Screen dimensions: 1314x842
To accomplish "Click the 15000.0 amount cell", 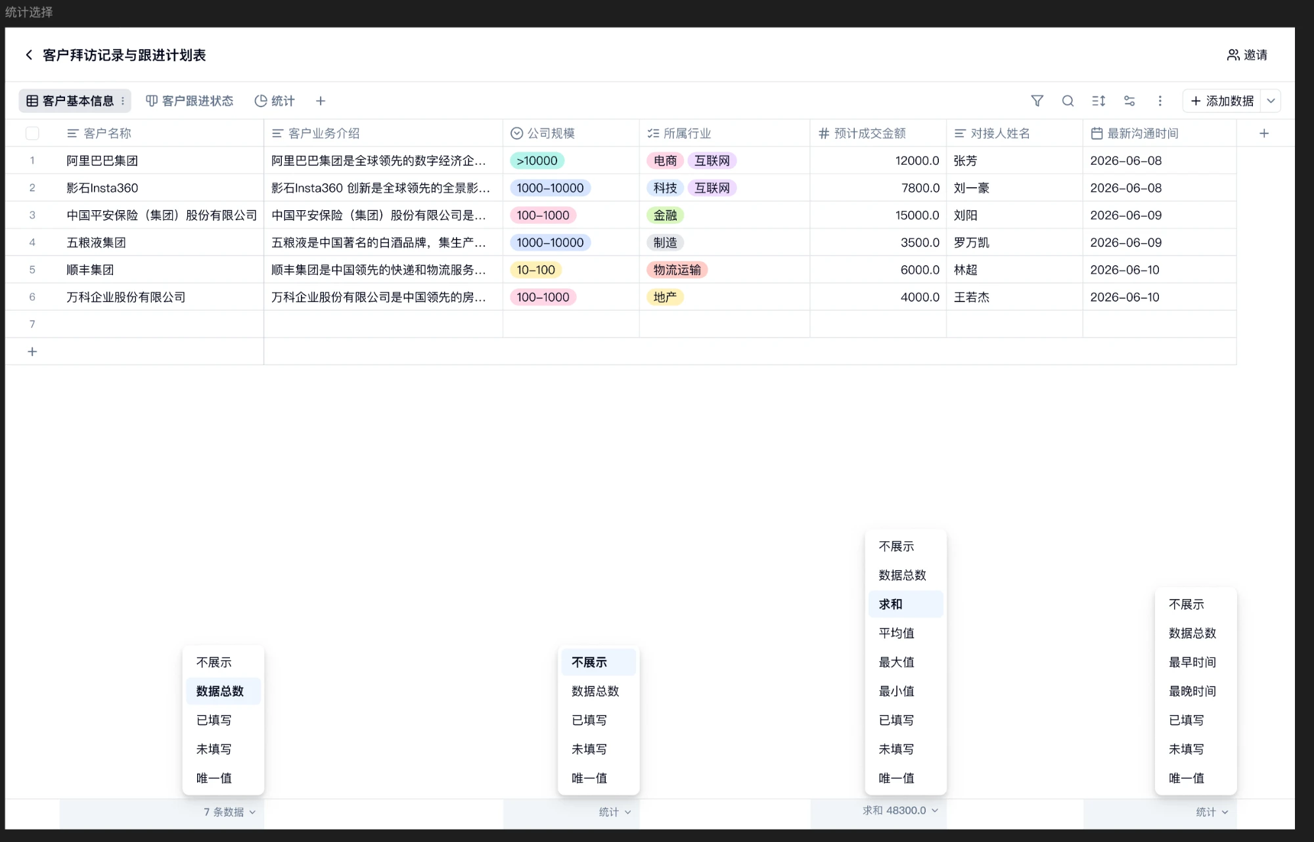I will pyautogui.click(x=878, y=215).
